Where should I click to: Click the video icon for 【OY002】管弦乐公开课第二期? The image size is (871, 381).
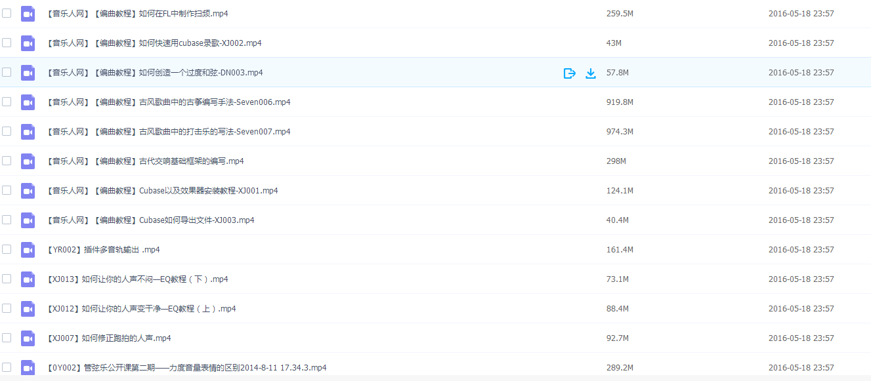click(28, 367)
